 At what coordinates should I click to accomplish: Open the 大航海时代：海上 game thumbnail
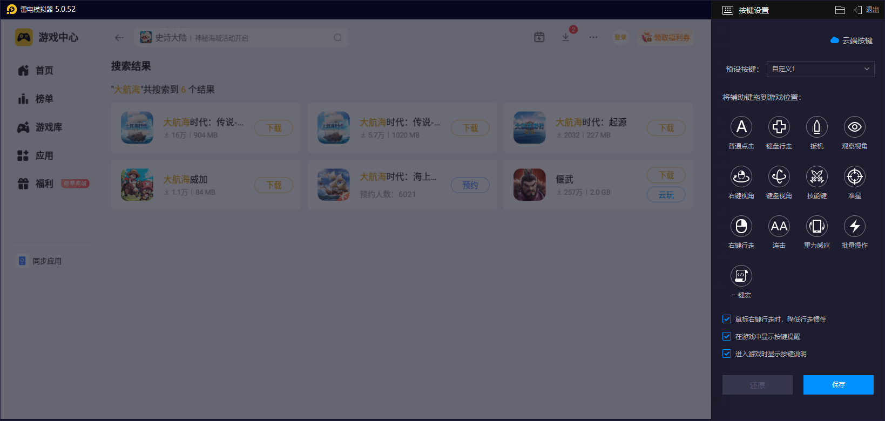334,185
